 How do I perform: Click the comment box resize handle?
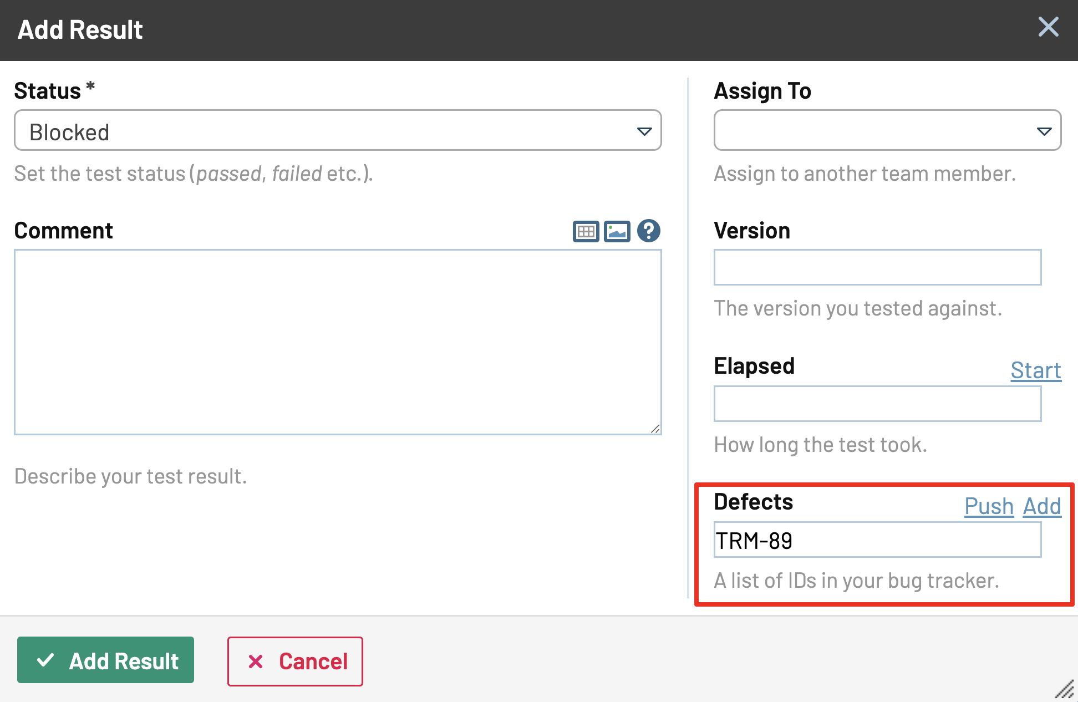pyautogui.click(x=655, y=429)
